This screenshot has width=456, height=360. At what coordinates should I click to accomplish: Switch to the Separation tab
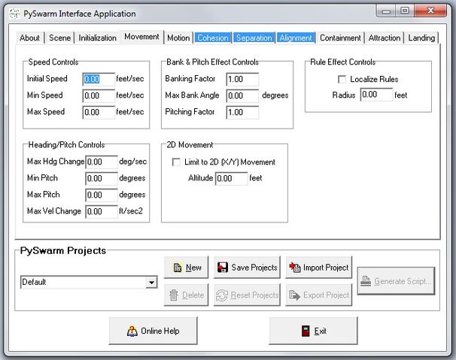click(254, 38)
